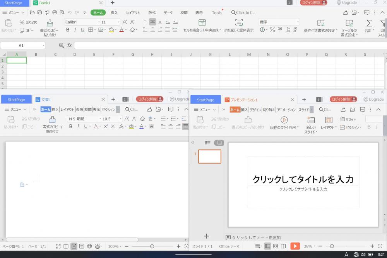Open the 挿入 tab in the spreadsheet ribbon
The width and height of the screenshot is (387, 258).
pos(114,13)
